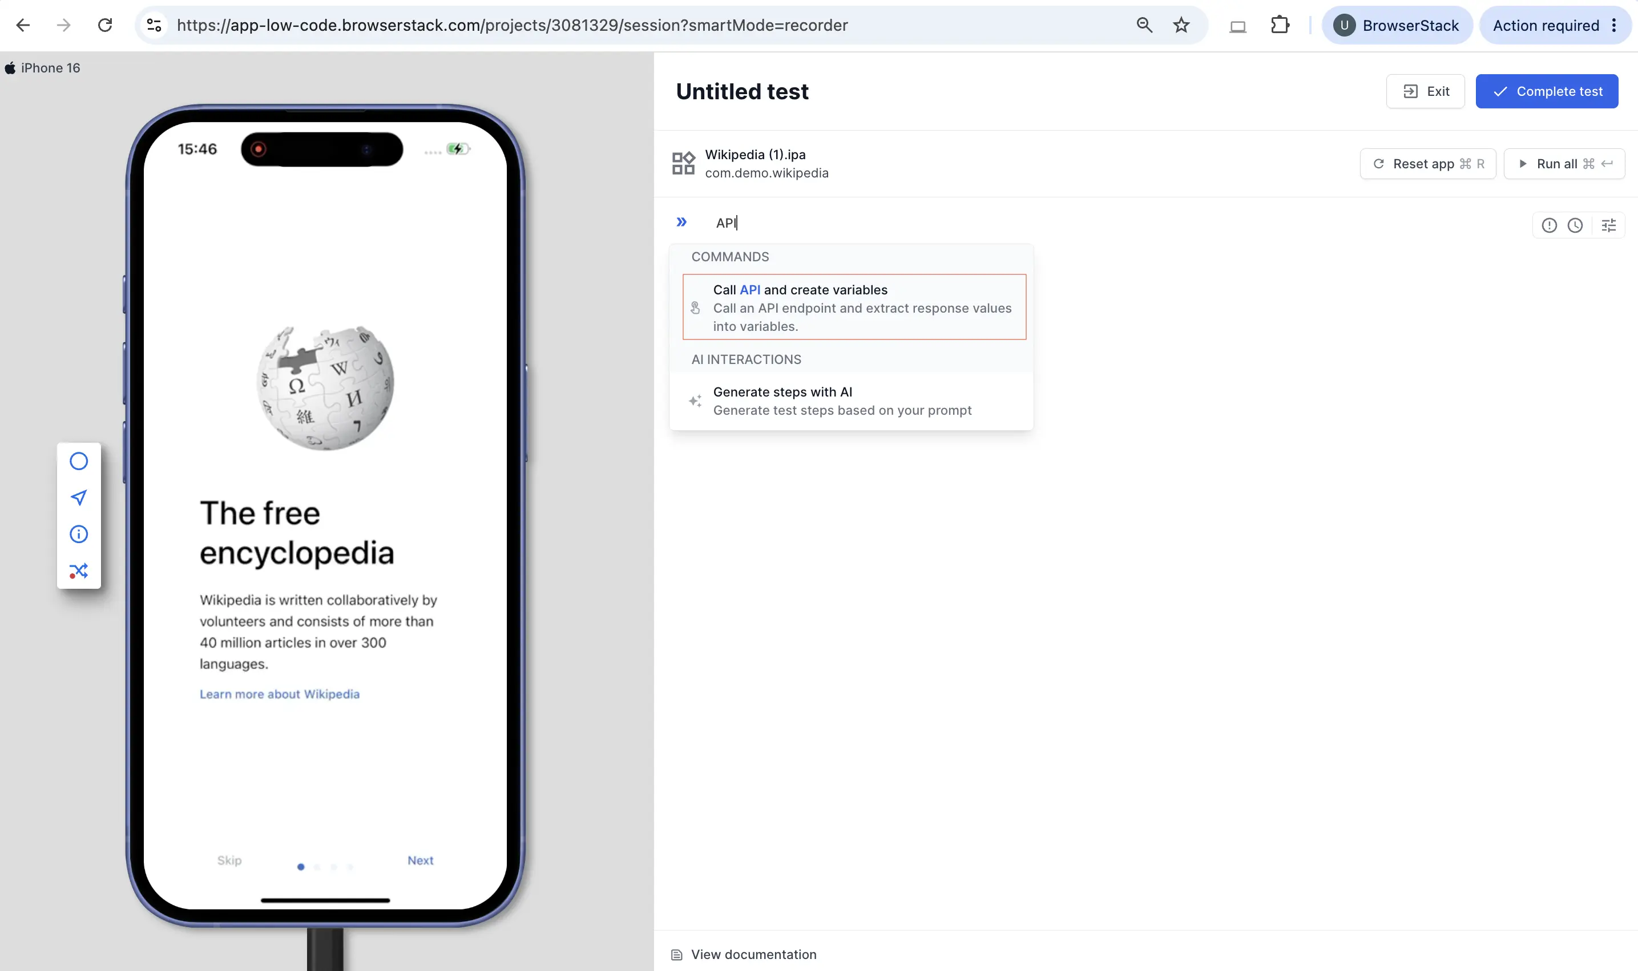Viewport: 1638px width, 971px height.
Task: Click the zoom magnifier icon in address bar
Action: 1144,26
